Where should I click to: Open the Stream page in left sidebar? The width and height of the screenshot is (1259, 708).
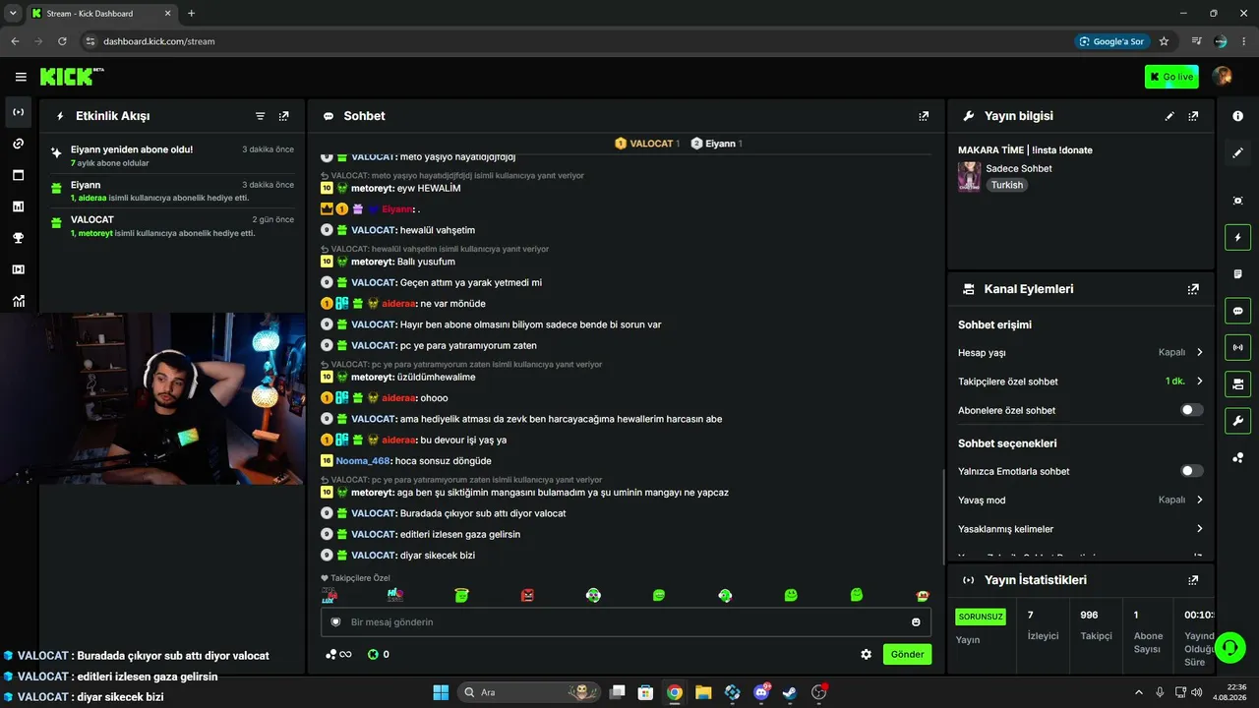(x=18, y=112)
